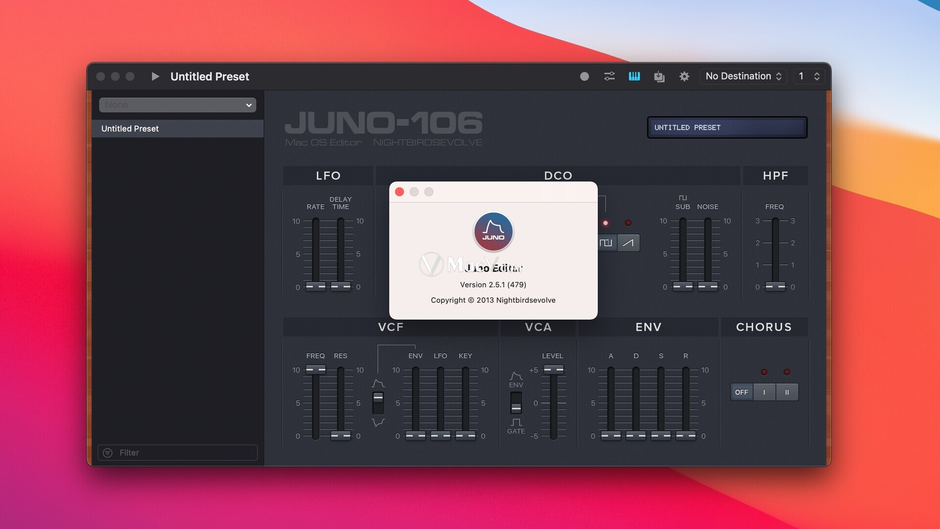Click the record circle icon in toolbar
The image size is (940, 529).
[x=584, y=76]
